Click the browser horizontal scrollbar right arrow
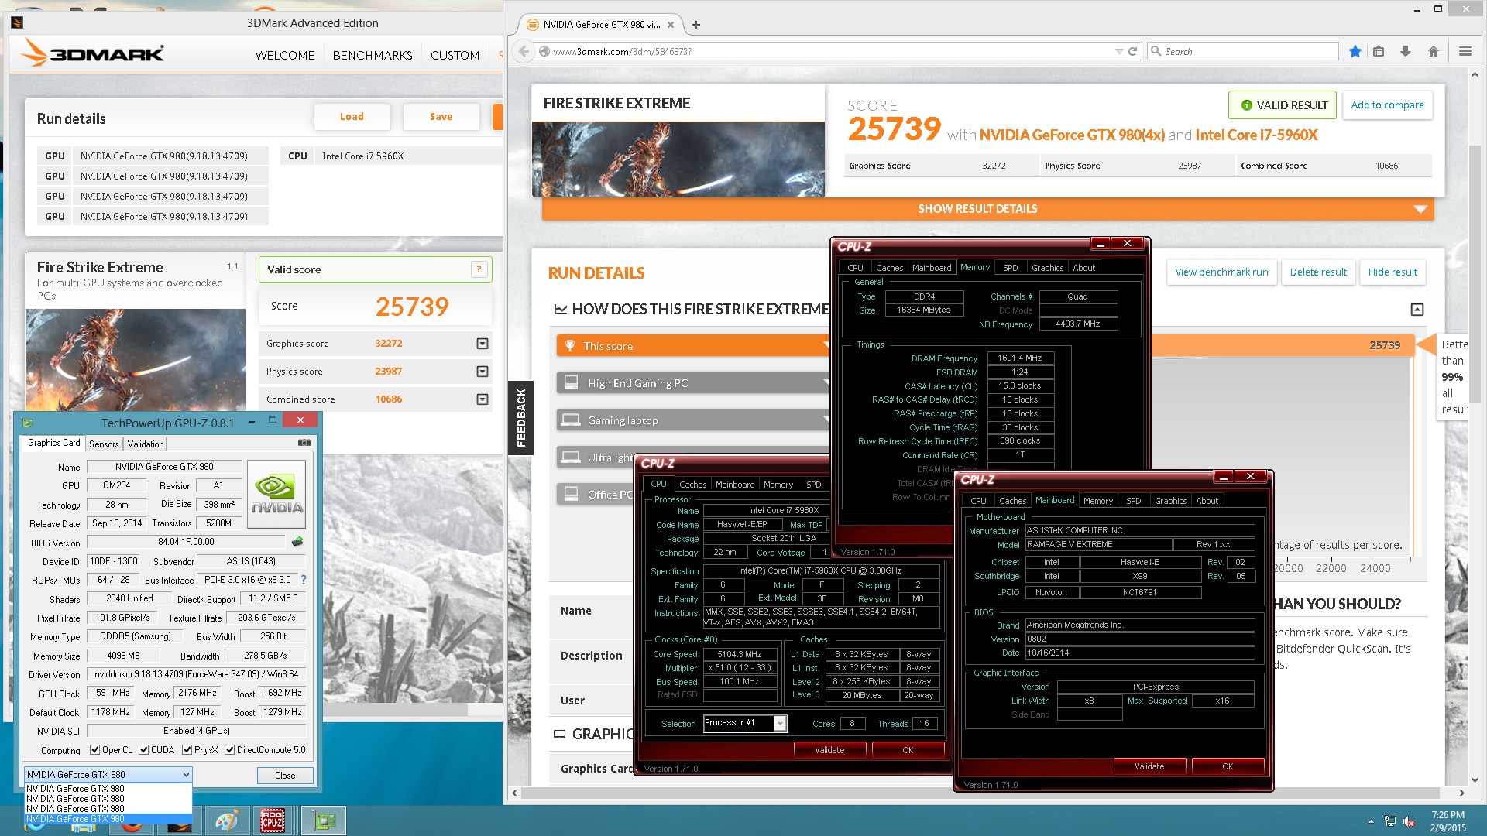Viewport: 1487px width, 836px height. 1461,793
